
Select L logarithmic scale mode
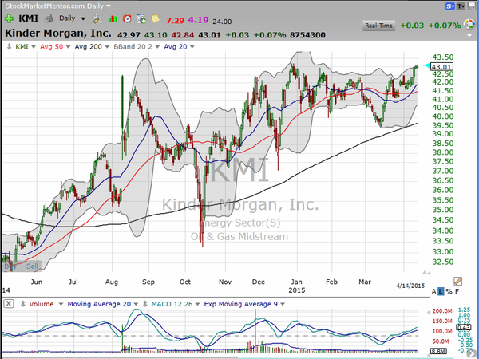[441, 291]
